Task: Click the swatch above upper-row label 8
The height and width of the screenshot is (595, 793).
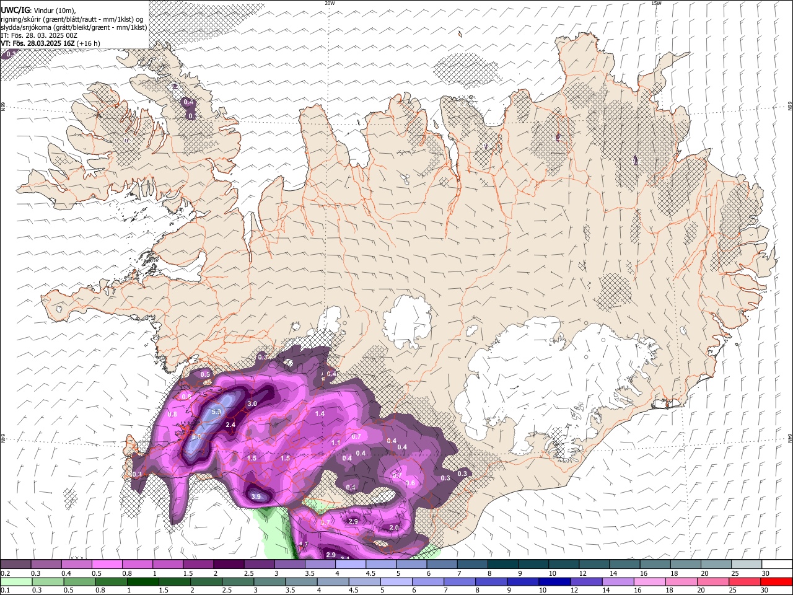Action: click(503, 564)
